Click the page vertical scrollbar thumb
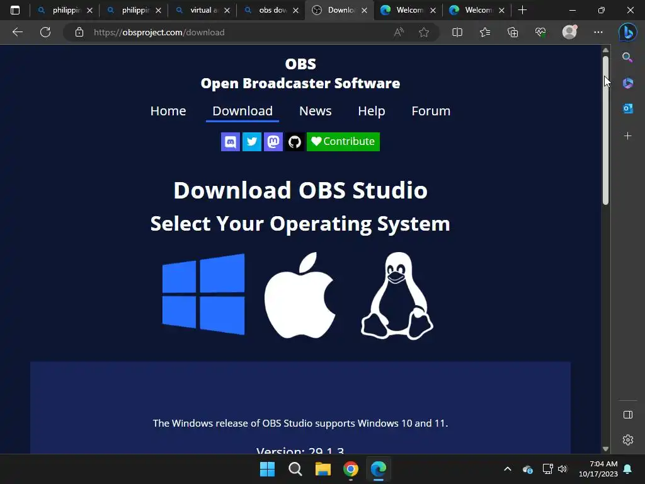Viewport: 645px width, 484px height. click(x=605, y=130)
